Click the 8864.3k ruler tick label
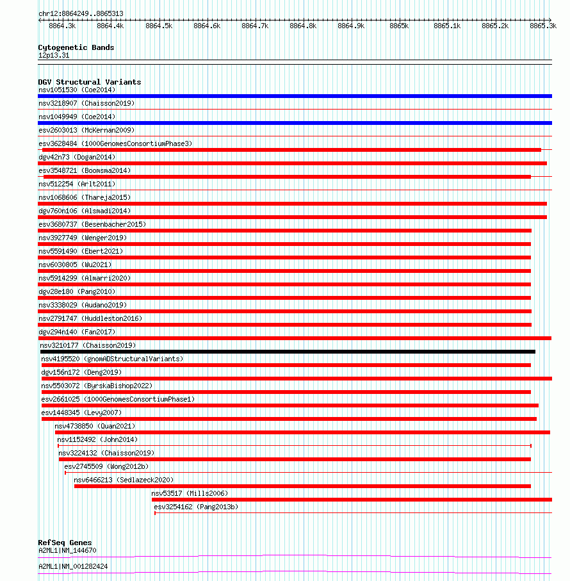This screenshot has width=570, height=581. click(62, 26)
